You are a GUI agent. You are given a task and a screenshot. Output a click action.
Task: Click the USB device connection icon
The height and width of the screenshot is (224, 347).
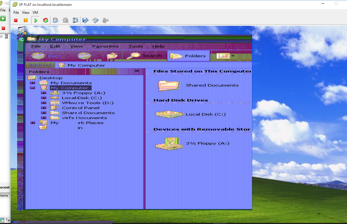click(x=105, y=21)
